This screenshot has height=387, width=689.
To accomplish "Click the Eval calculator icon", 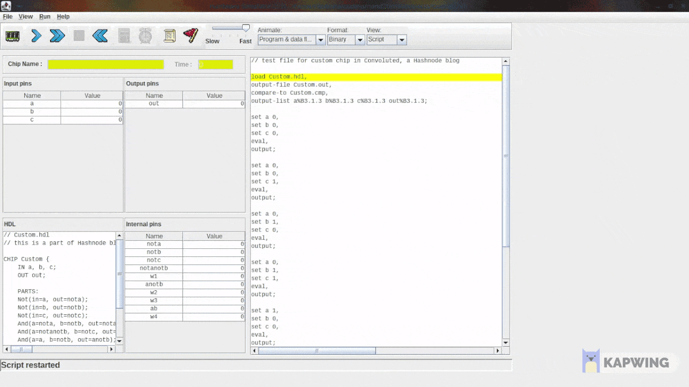I will point(124,36).
